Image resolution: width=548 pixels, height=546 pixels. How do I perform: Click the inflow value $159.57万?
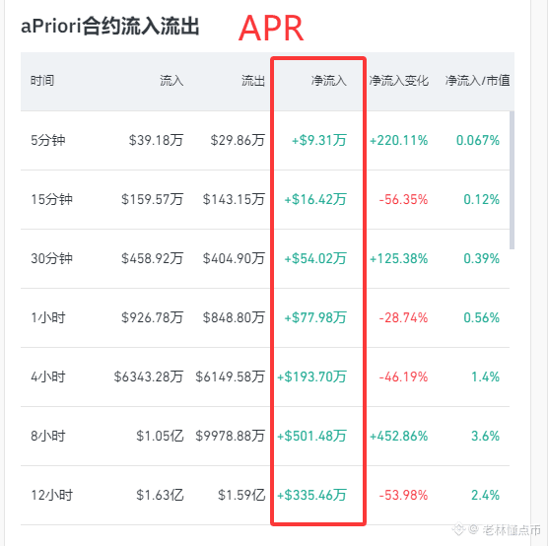pos(153,199)
